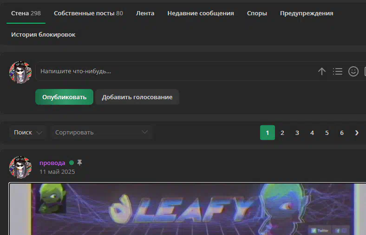This screenshot has width=366, height=235.
Task: Open the Сортировать dropdown
Action: [102, 132]
